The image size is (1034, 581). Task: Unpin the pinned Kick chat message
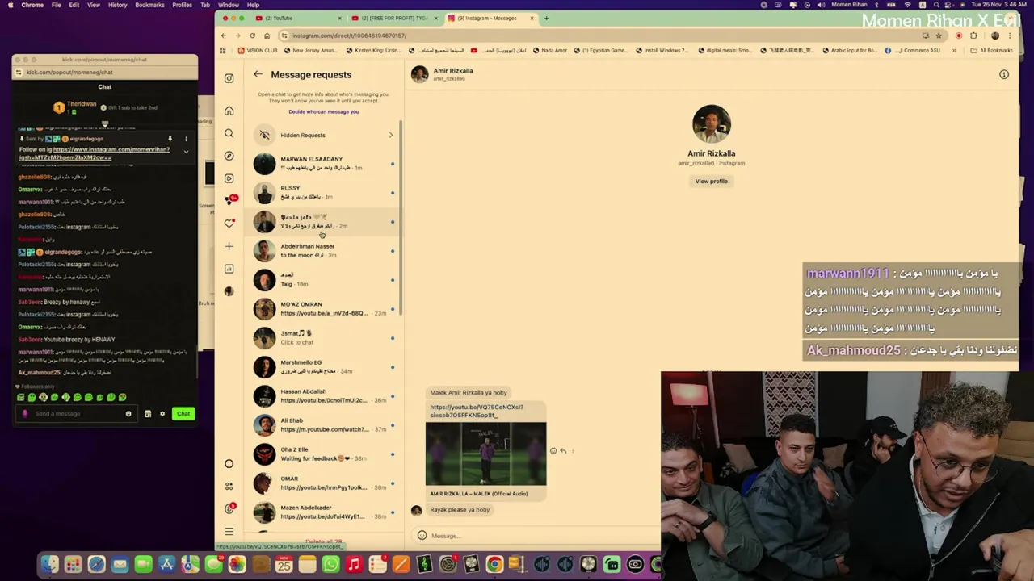click(x=170, y=139)
